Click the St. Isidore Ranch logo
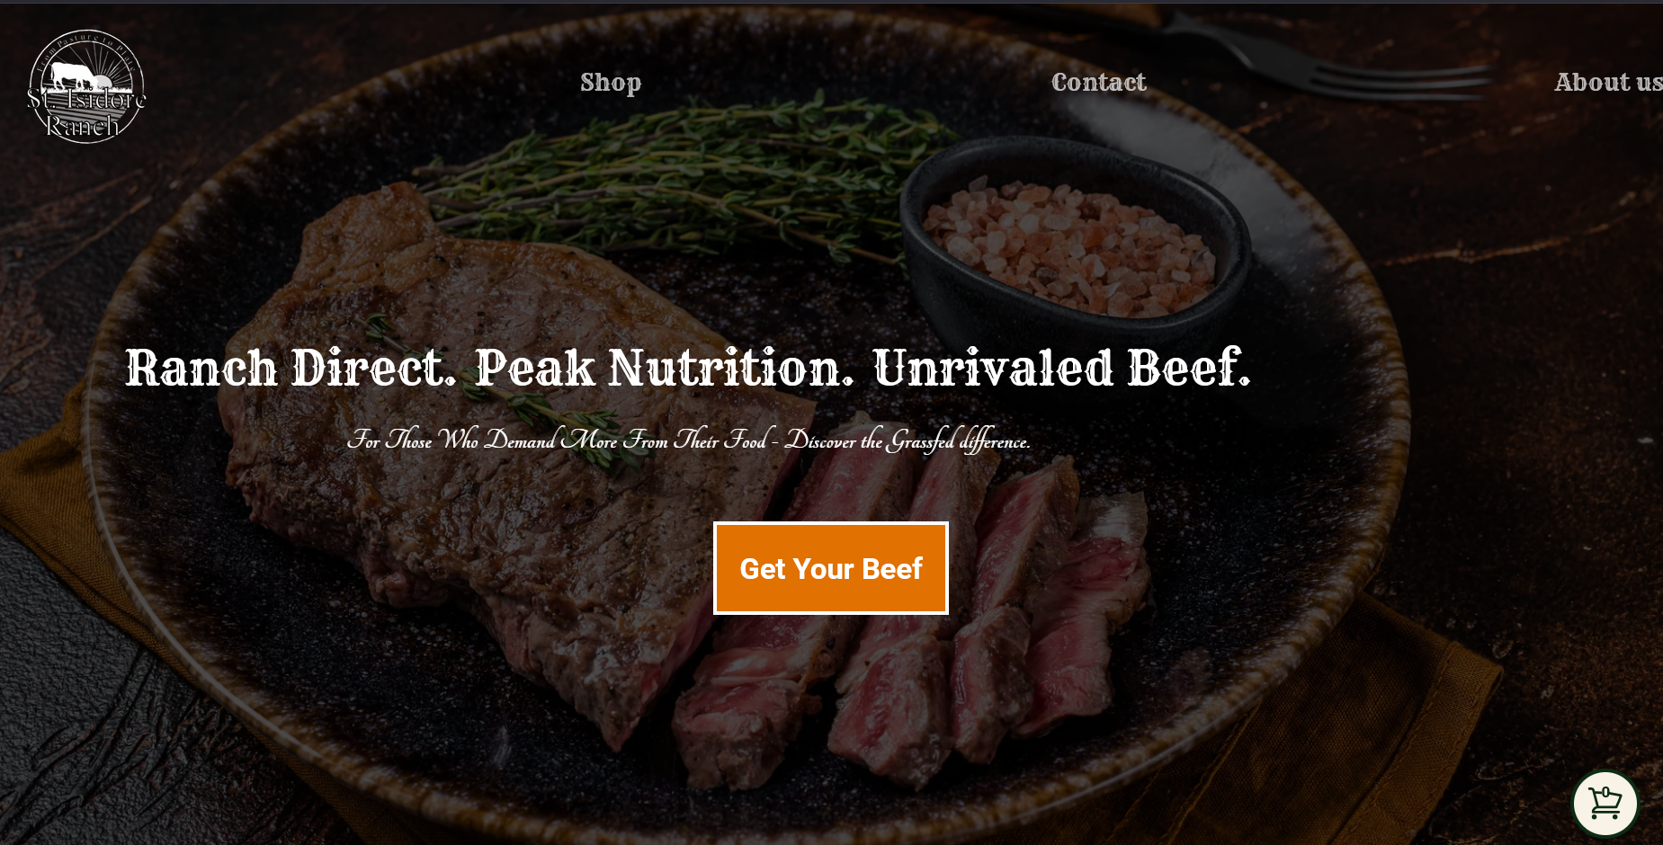Screen dimensions: 1663x845 click(x=86, y=86)
